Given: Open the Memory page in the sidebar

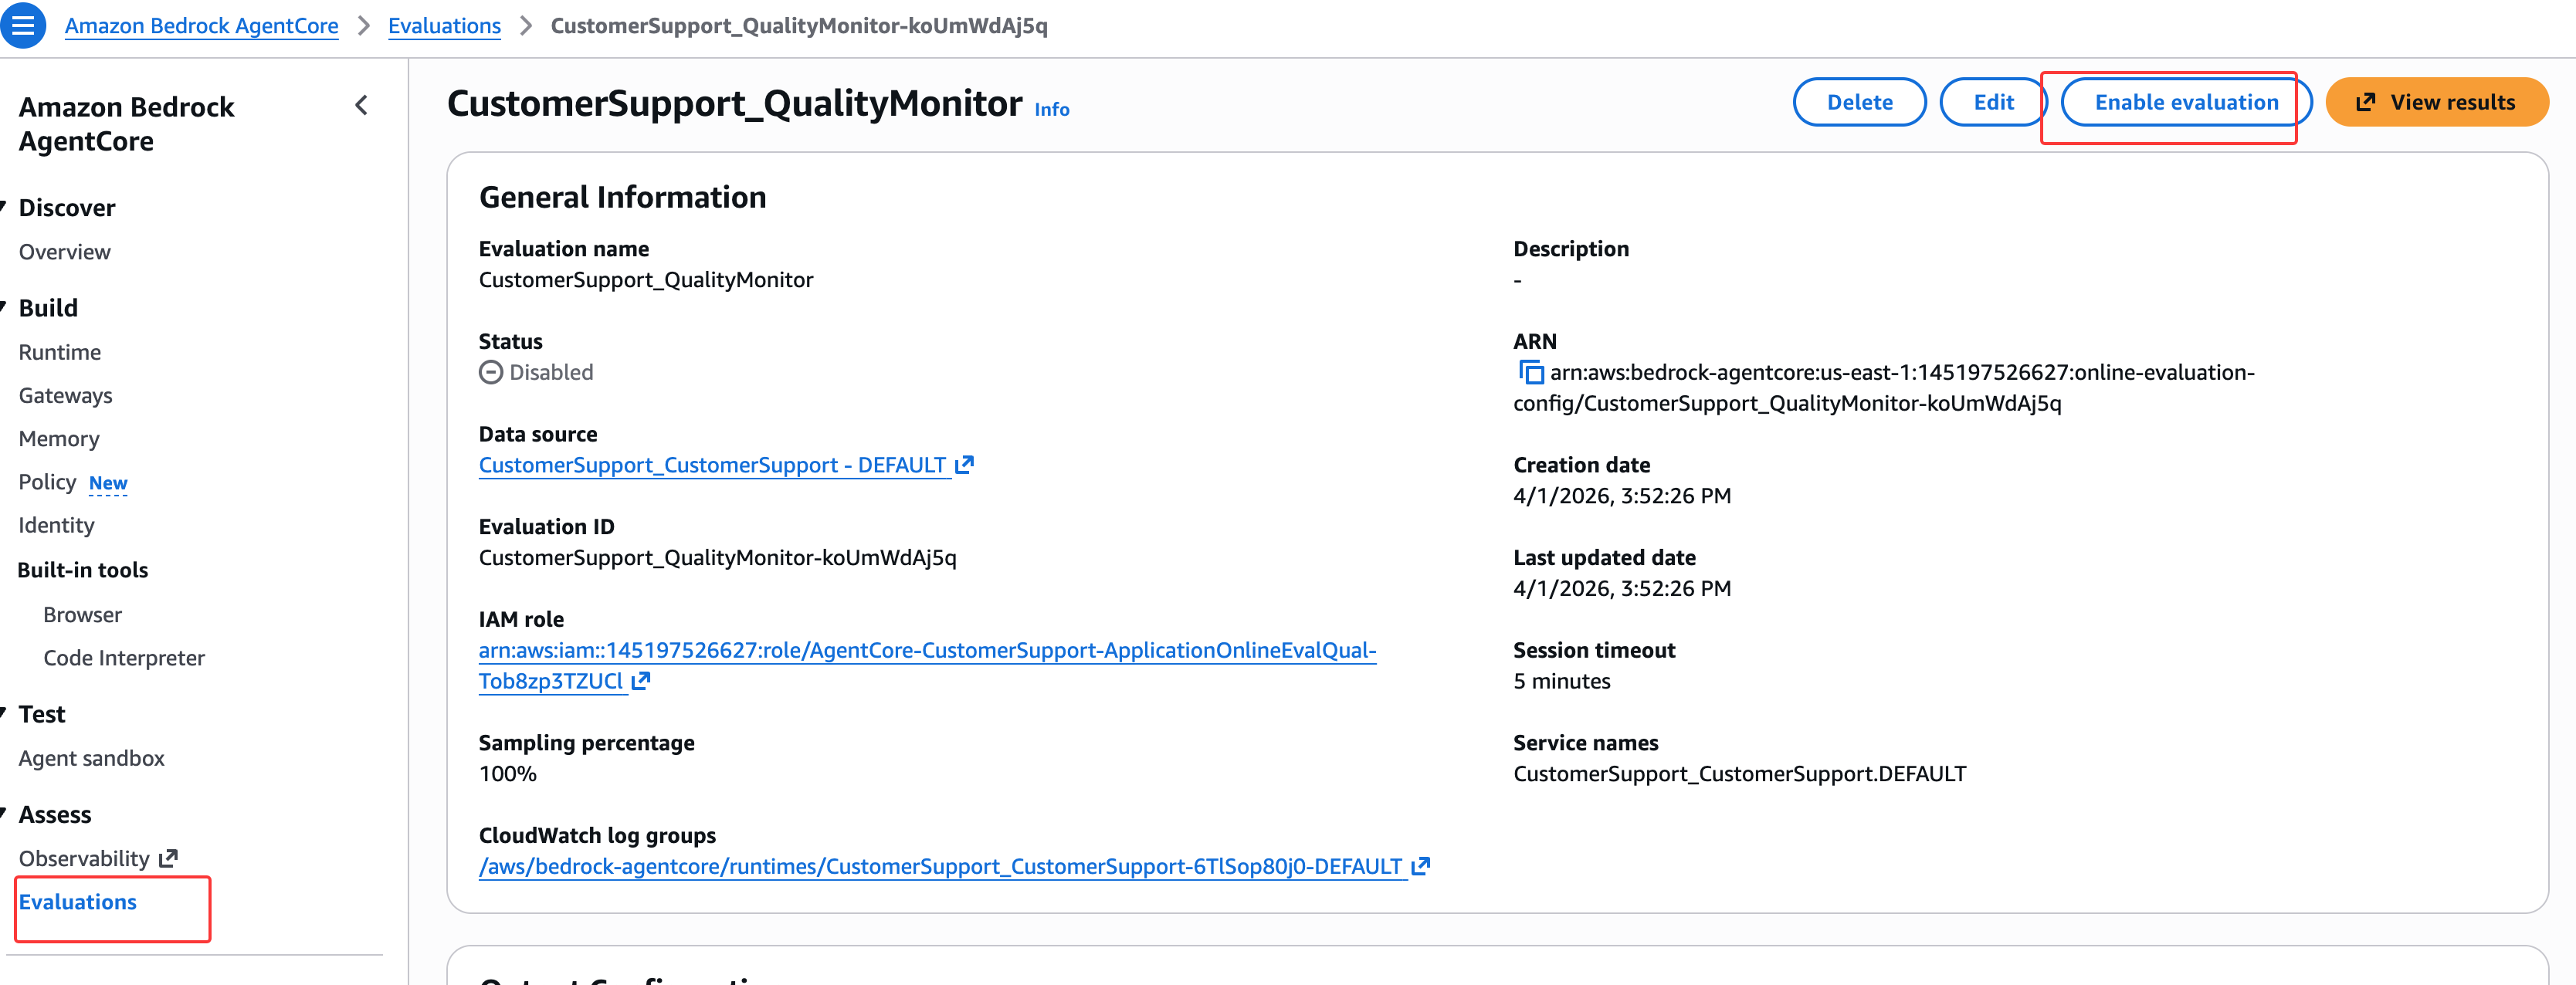Looking at the screenshot, I should pyautogui.click(x=59, y=439).
